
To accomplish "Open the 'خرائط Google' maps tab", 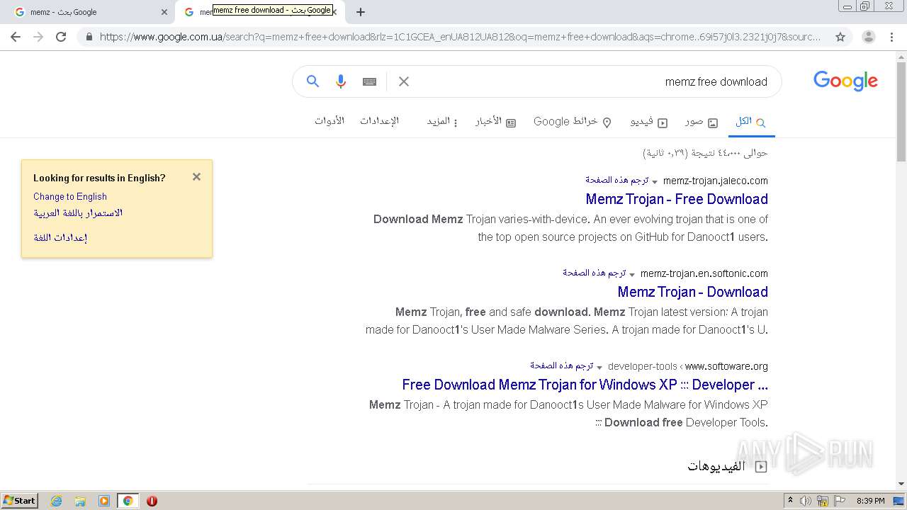I will coord(573,122).
